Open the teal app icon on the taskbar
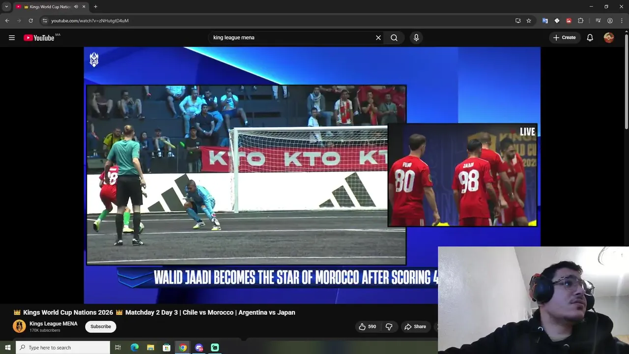Image resolution: width=629 pixels, height=354 pixels. pos(215,348)
